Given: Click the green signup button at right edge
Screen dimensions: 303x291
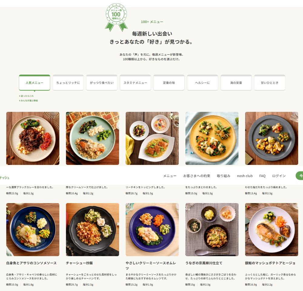Looking at the screenshot, I should 299,176.
